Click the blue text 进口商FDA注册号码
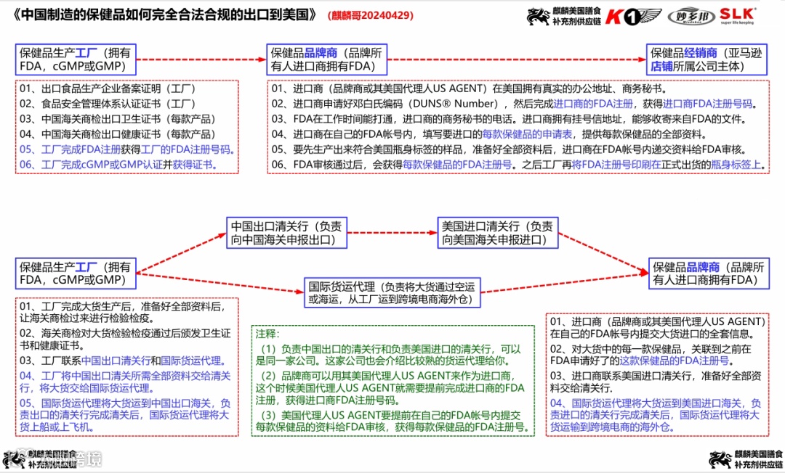 [x=707, y=104]
